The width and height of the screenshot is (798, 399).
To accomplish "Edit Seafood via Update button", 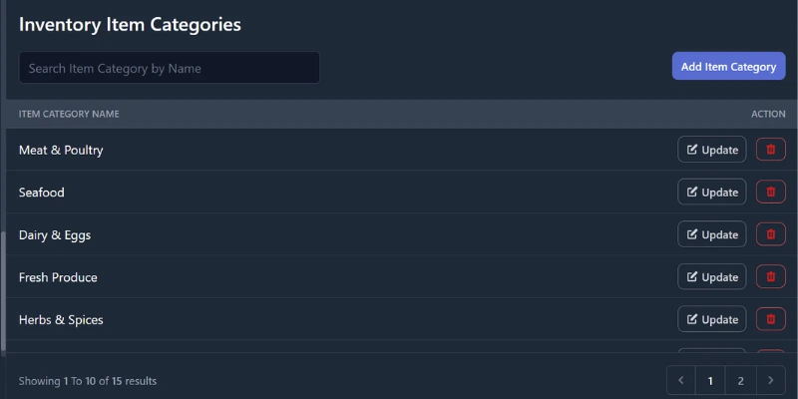I will [711, 192].
